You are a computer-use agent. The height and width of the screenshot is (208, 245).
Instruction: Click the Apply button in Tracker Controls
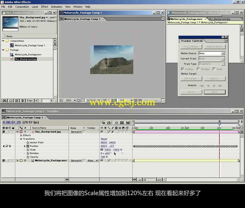pyautogui.click(x=215, y=92)
